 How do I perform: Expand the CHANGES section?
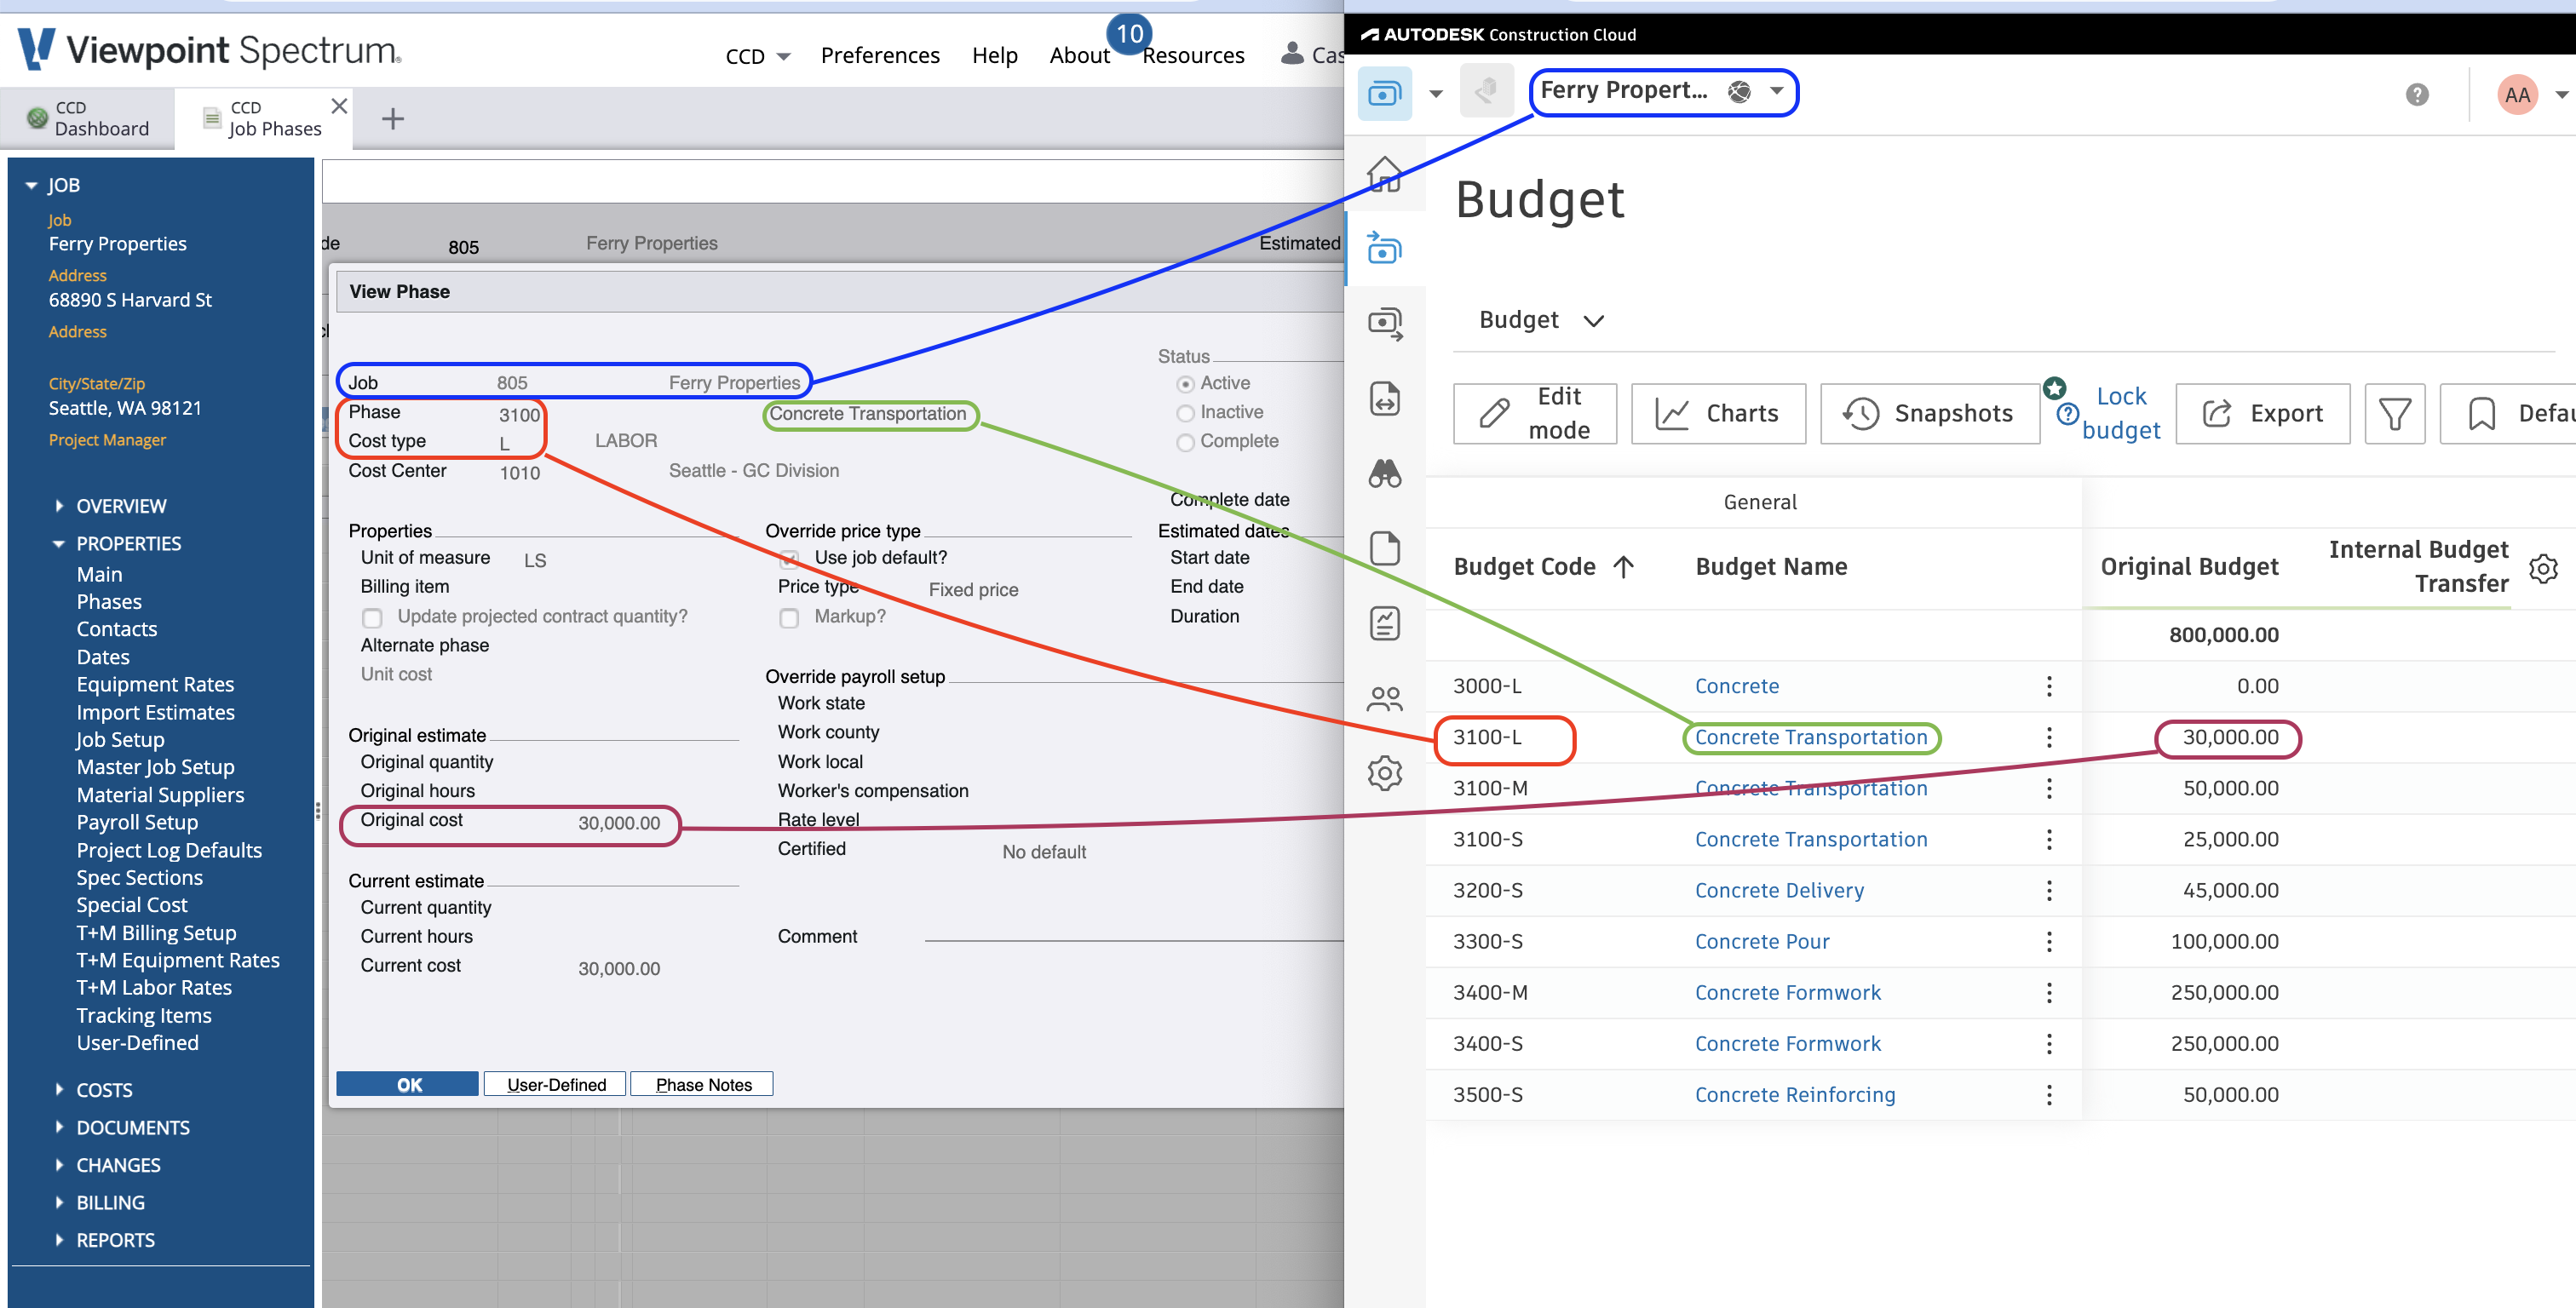pyautogui.click(x=59, y=1165)
